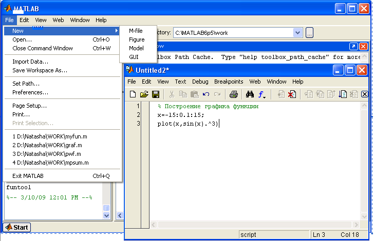Click Cut scissors icon in editor toolbar
374x241 pixels.
click(172, 94)
